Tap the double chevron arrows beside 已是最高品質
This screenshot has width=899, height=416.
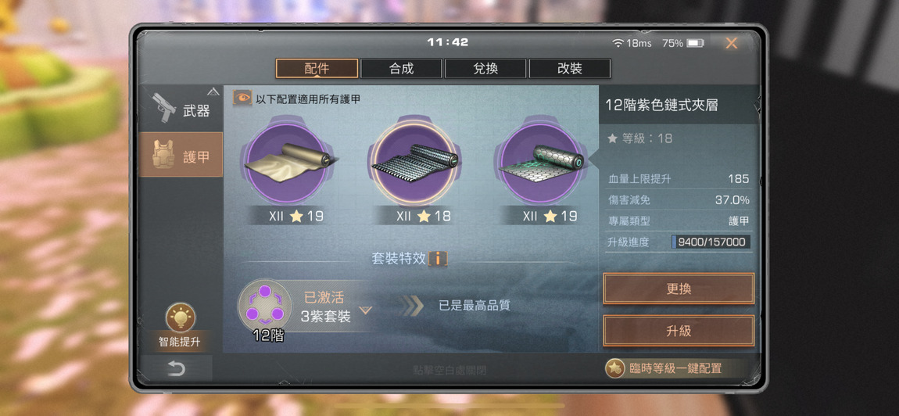[x=412, y=306]
